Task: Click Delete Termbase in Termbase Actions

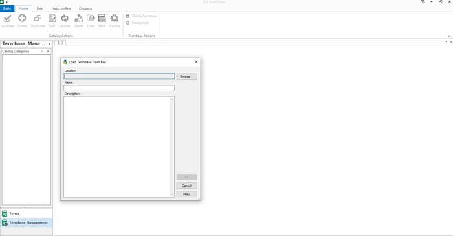Action: point(141,16)
